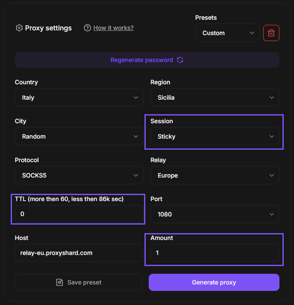Viewport: 294px width, 305px height.
Task: Expand the City dropdown set to Random
Action: pos(79,136)
